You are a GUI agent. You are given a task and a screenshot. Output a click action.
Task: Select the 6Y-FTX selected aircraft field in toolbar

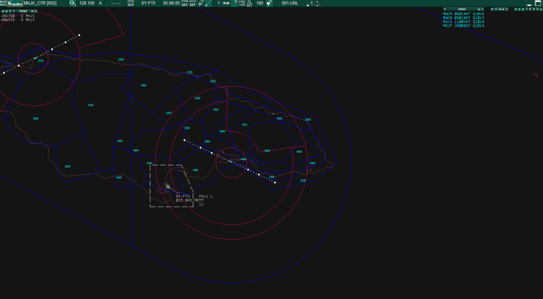148,3
